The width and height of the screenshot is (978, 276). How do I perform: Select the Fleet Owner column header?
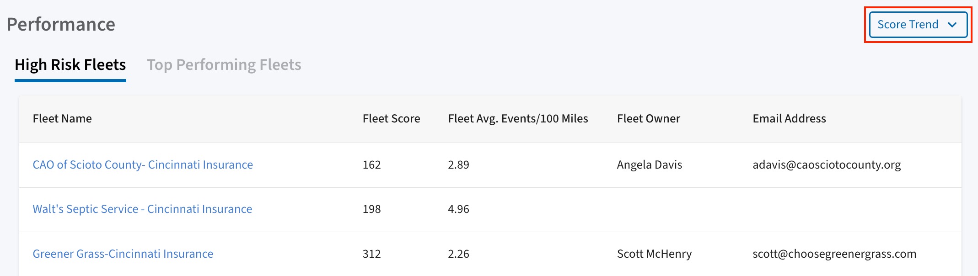pos(649,119)
